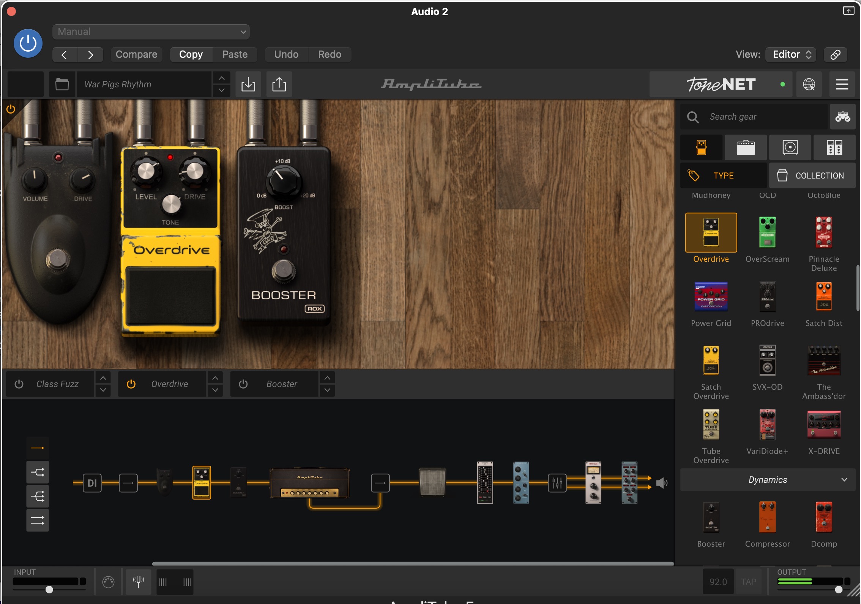Switch to the TYPE tab
Viewport: 861px width, 604px height.
tap(723, 176)
